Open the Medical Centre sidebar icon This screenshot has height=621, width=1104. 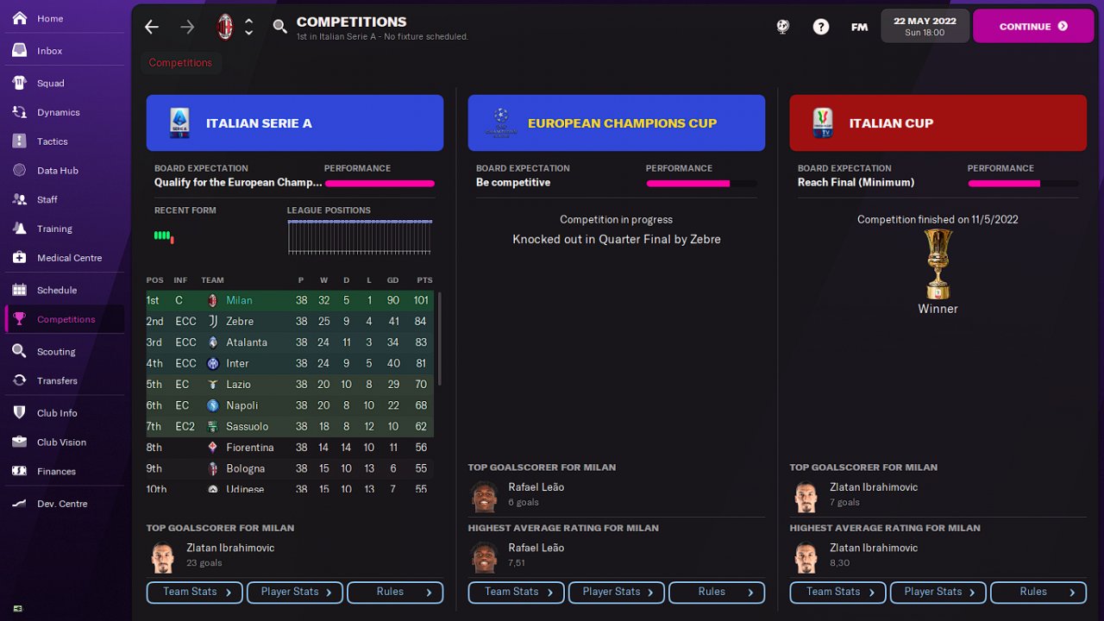(x=20, y=258)
